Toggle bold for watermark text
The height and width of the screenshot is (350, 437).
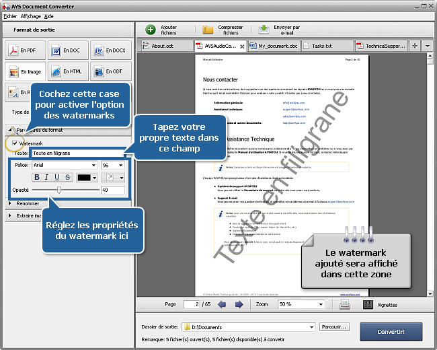(x=36, y=177)
